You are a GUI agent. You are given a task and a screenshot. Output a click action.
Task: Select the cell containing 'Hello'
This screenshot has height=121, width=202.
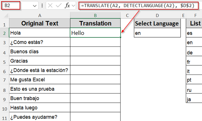pos(95,33)
